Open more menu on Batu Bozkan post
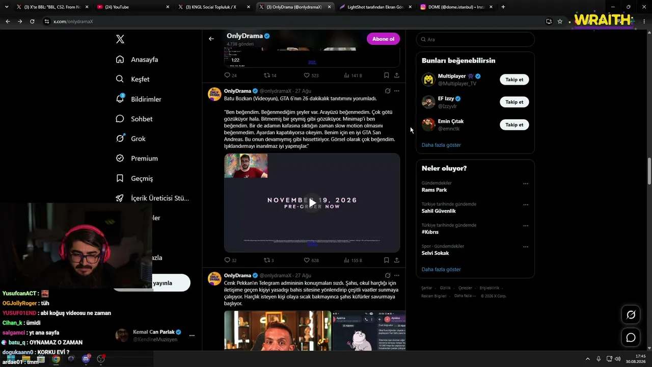 pyautogui.click(x=397, y=91)
